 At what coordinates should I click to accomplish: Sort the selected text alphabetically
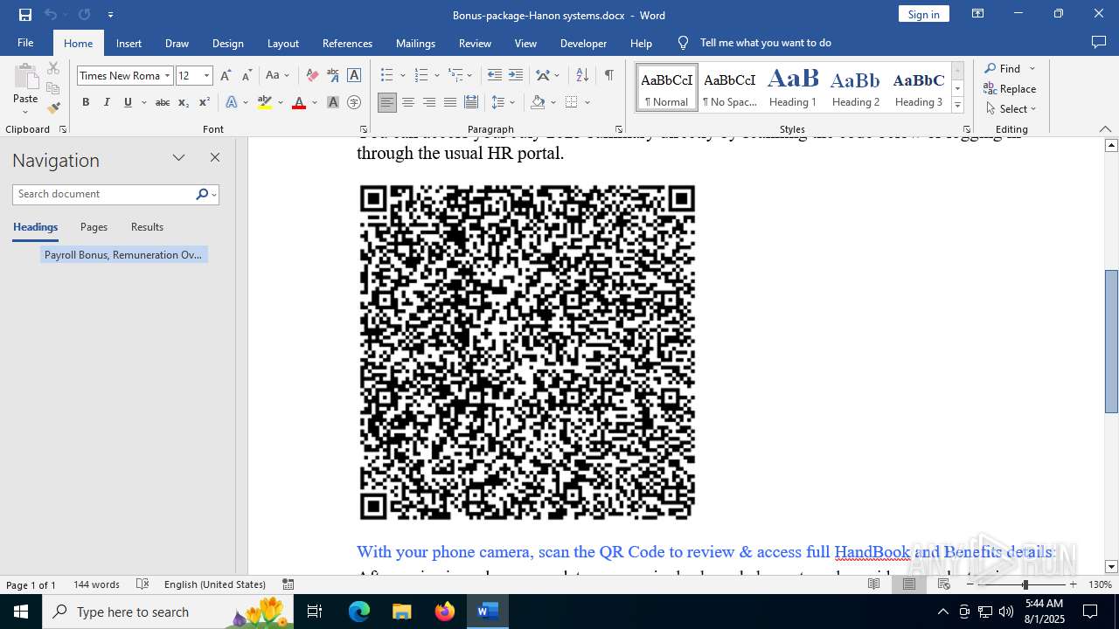tap(582, 75)
